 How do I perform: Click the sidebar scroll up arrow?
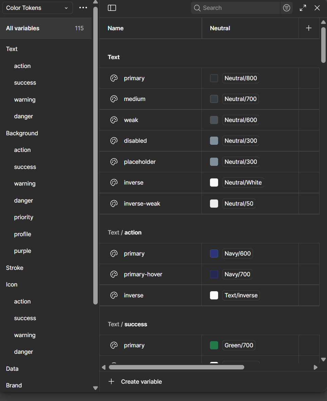[95, 2]
